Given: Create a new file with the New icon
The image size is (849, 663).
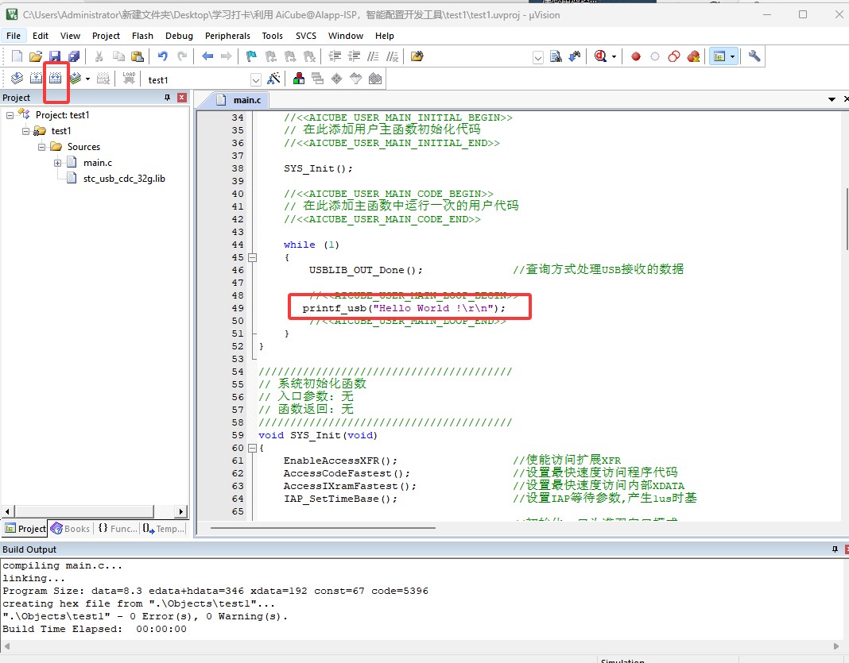Looking at the screenshot, I should pos(17,56).
